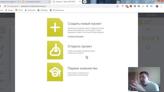164x92 pixels.
Task: Click the yellow plus create-project icon
Action: point(55,27)
